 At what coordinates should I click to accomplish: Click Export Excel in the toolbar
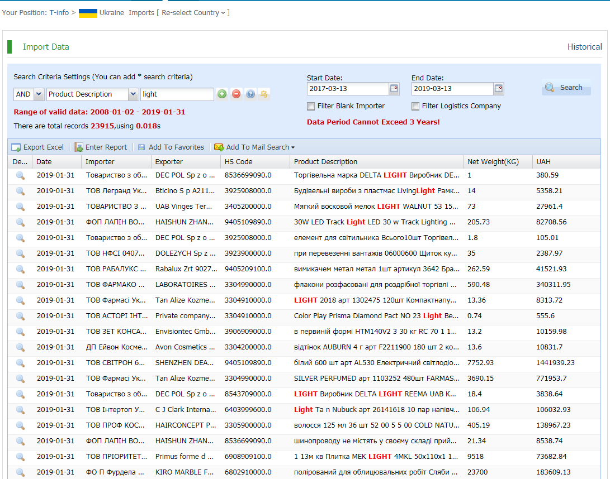pyautogui.click(x=38, y=147)
